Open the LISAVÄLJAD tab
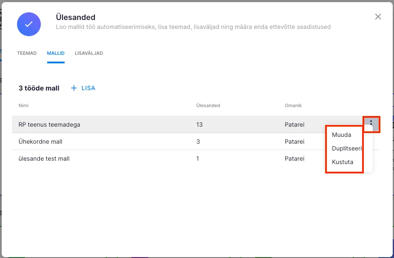Image resolution: width=394 pixels, height=258 pixels. pyautogui.click(x=89, y=53)
